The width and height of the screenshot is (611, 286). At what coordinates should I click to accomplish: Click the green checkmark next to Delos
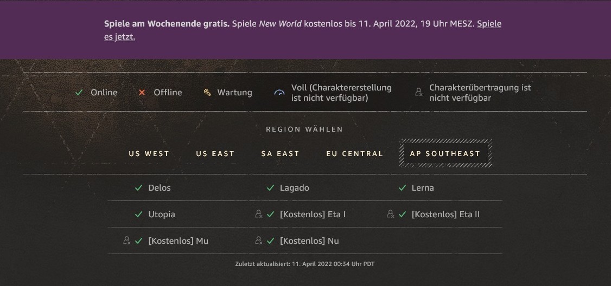click(138, 188)
